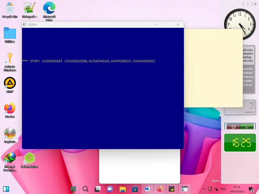Open the network status tray icon
This screenshot has width=259, height=194.
[x=210, y=189]
